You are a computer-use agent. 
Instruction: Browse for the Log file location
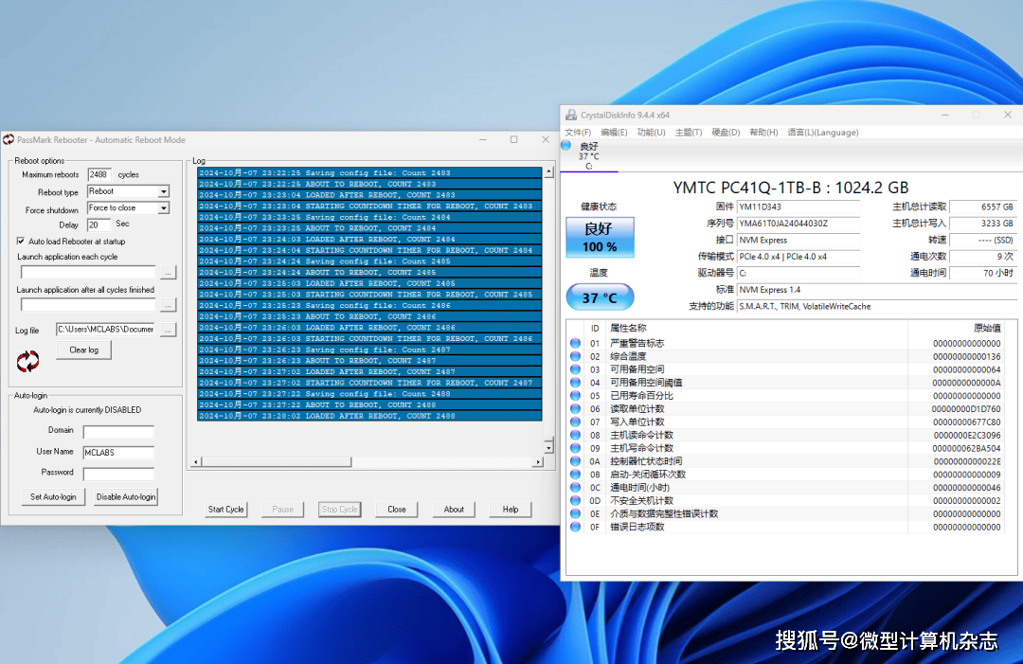[169, 330]
